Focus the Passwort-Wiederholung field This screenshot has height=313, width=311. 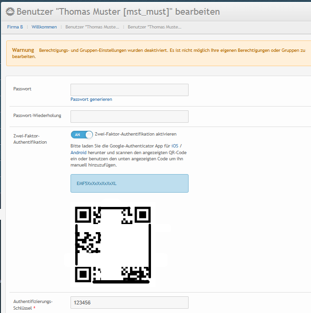click(130, 117)
